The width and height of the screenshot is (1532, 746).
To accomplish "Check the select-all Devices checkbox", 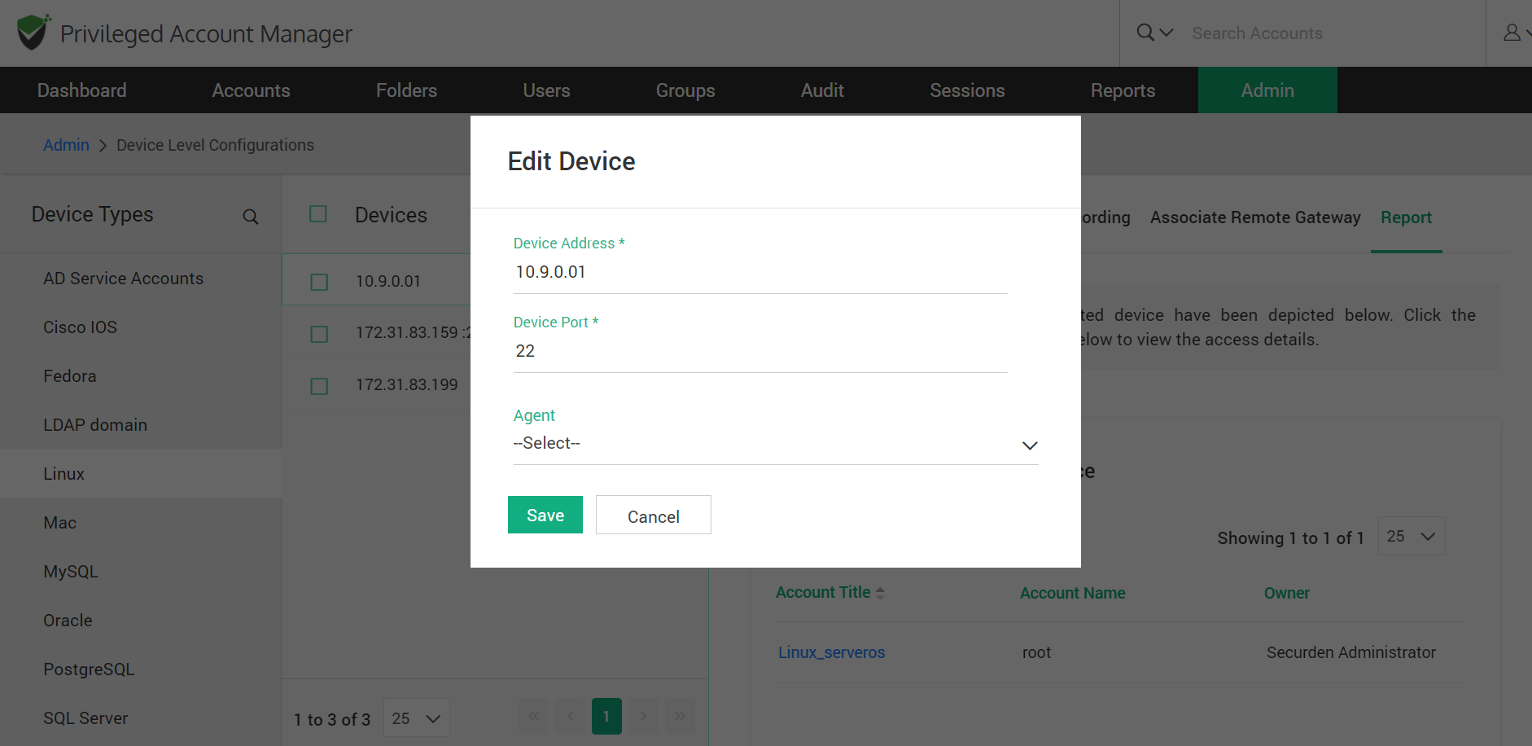I will click(x=318, y=214).
